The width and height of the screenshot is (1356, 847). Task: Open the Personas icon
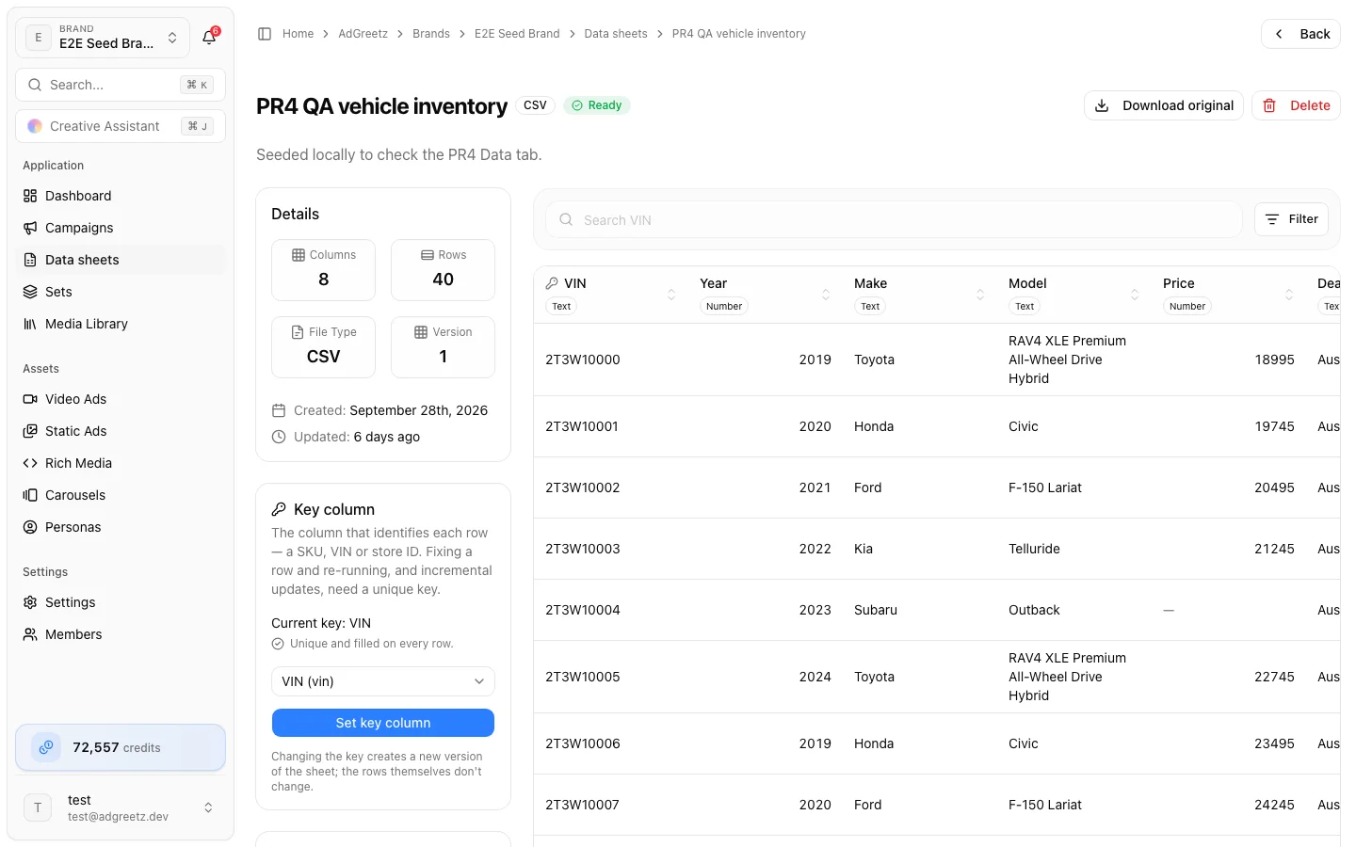tap(30, 527)
